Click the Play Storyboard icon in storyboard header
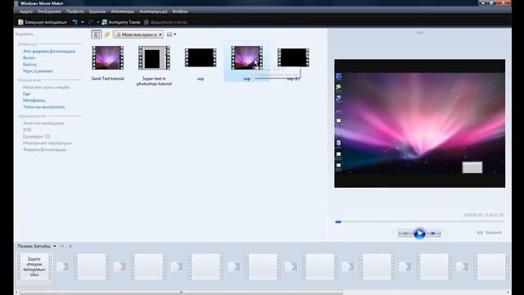Screen dimensions: 524x295 click(70, 246)
